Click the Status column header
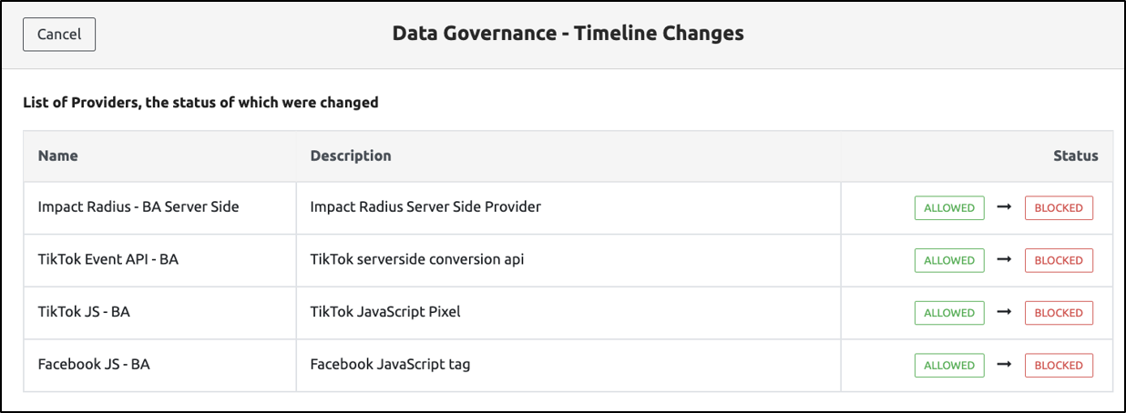Image resolution: width=1126 pixels, height=413 pixels. 1075,156
